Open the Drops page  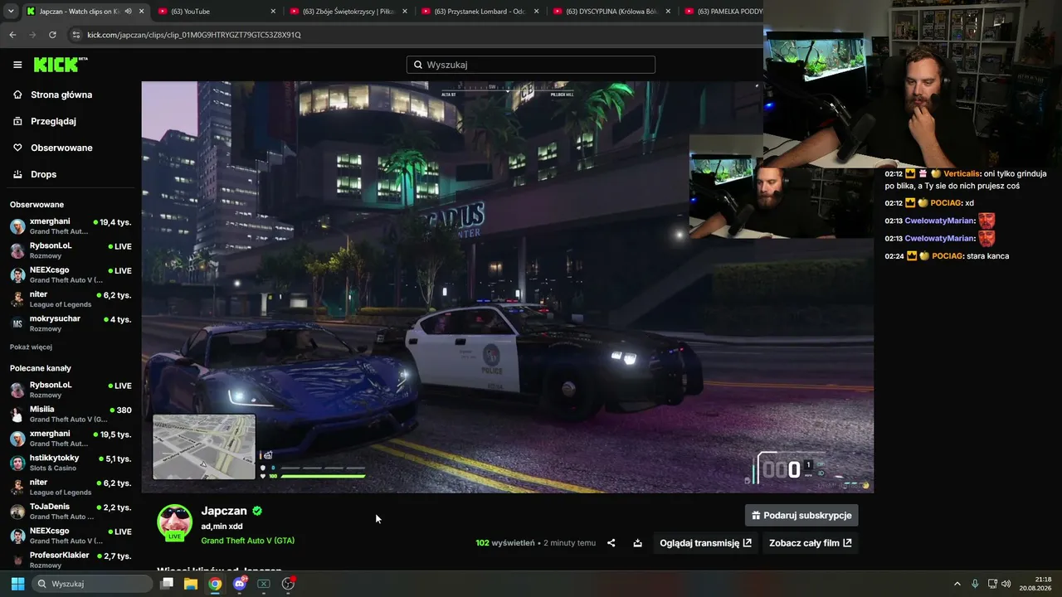point(44,174)
